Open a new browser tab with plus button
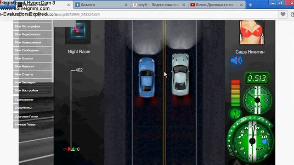The width and height of the screenshot is (294, 165). coord(250,5)
